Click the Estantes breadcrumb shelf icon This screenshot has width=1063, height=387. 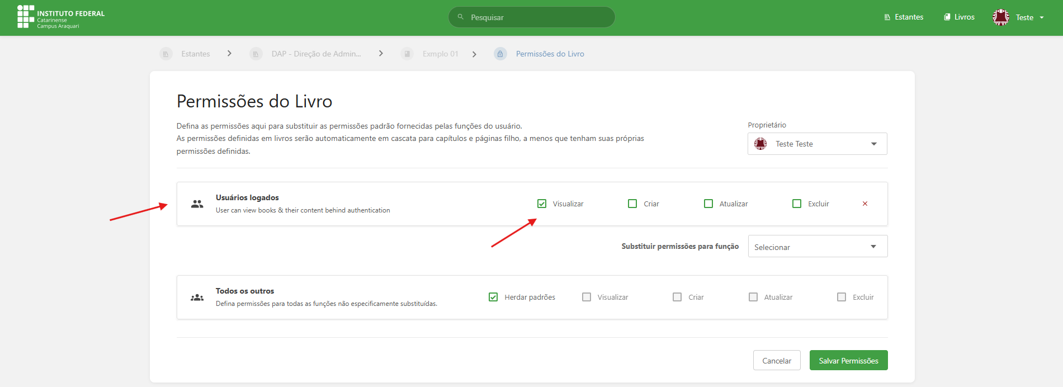(x=166, y=54)
